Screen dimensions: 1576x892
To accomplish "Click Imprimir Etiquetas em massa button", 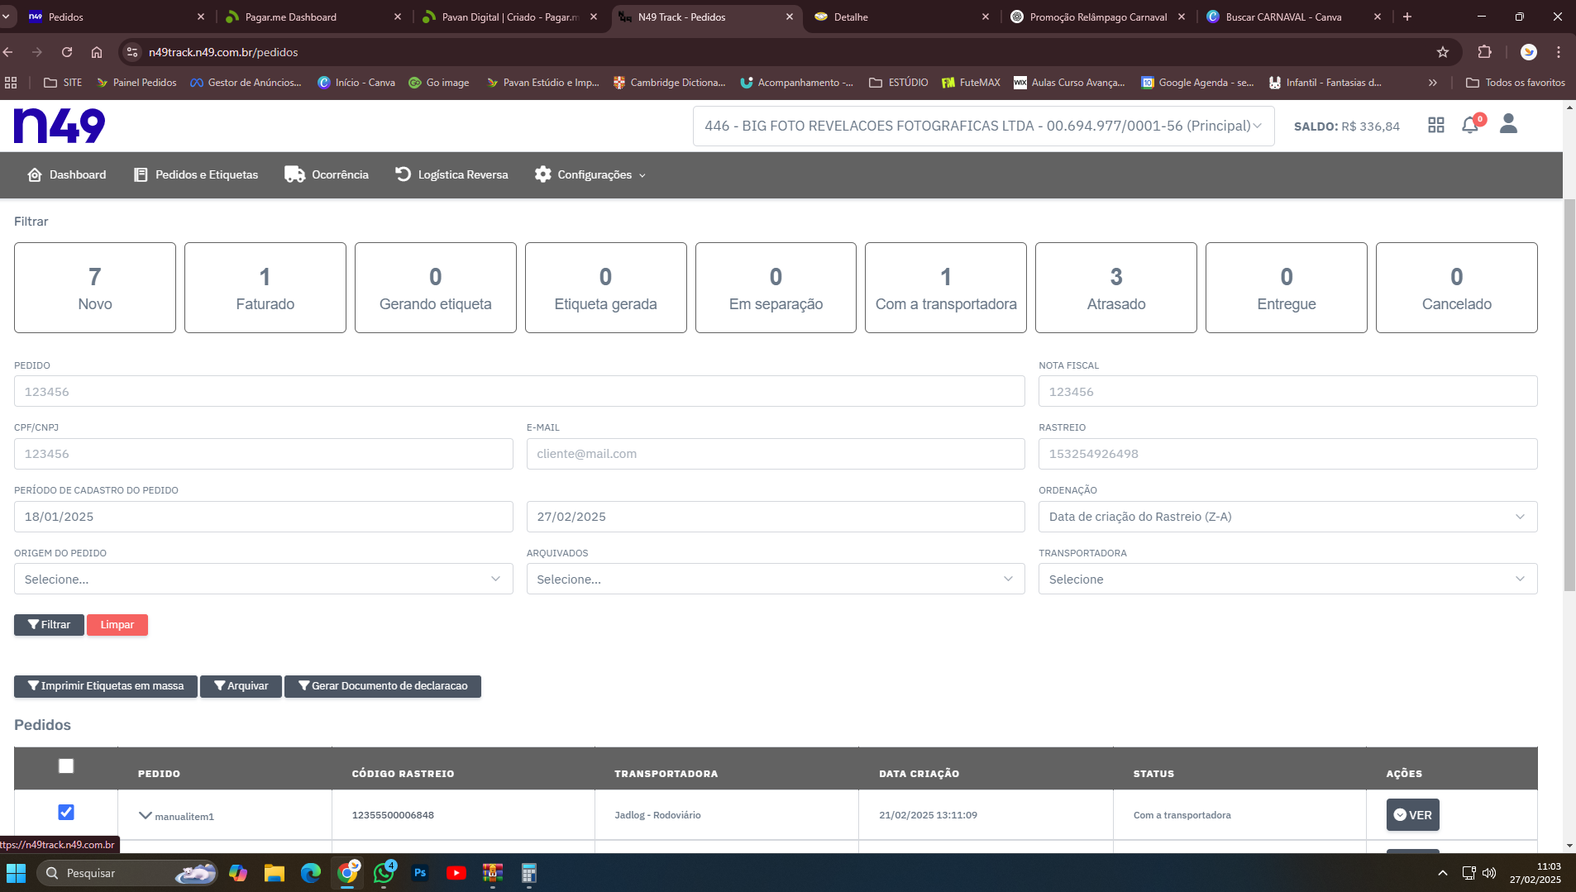I will pos(106,686).
